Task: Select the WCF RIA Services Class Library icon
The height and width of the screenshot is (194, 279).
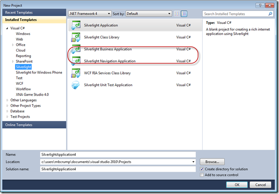Action: [x=76, y=73]
